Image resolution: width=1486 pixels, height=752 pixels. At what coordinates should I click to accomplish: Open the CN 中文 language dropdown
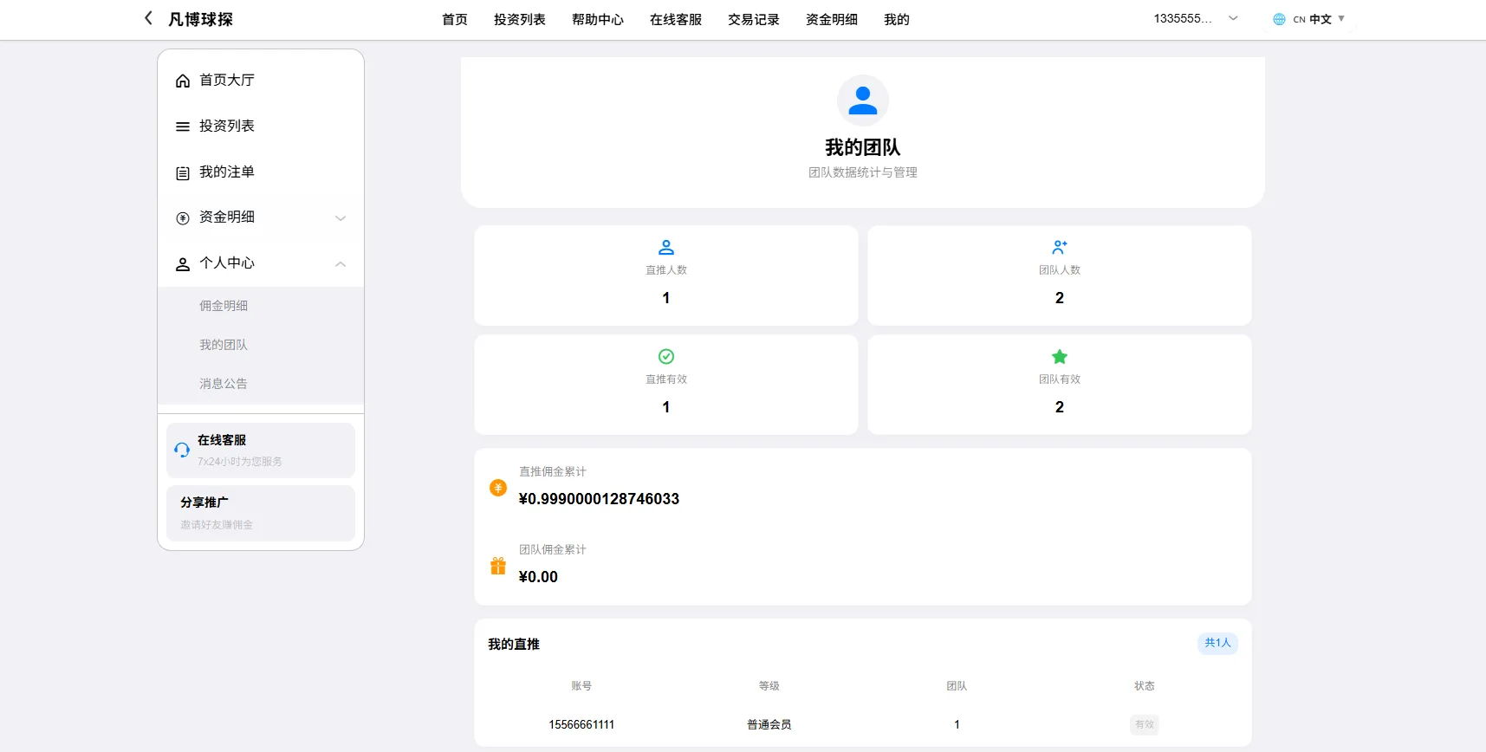pyautogui.click(x=1309, y=19)
